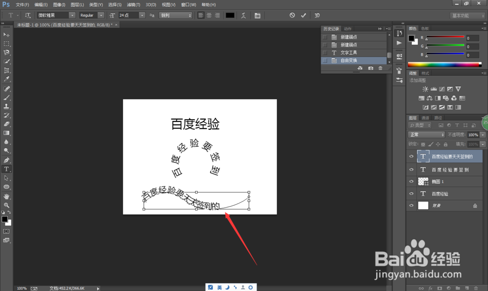Select the Move tool
Viewport: 488px width, 291px height.
click(x=6, y=35)
